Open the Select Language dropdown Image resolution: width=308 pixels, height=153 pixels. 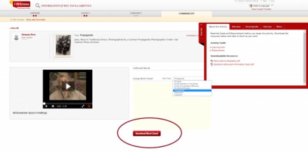click(261, 6)
